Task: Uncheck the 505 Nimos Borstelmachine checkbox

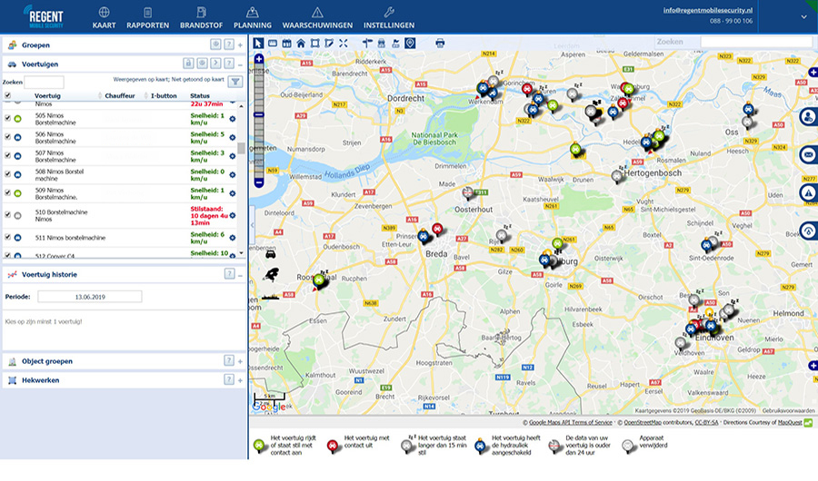Action: point(8,118)
